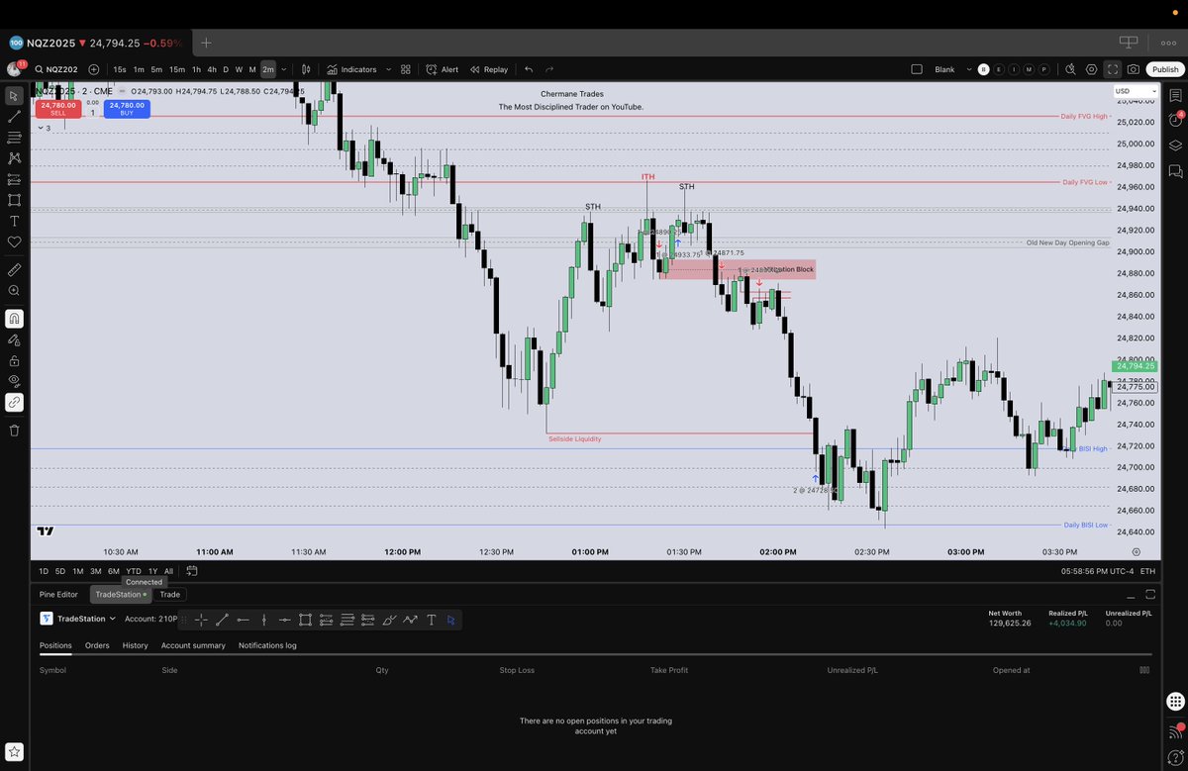Open the watchlist and notes panel icon
This screenshot has width=1188, height=771.
(x=1176, y=96)
